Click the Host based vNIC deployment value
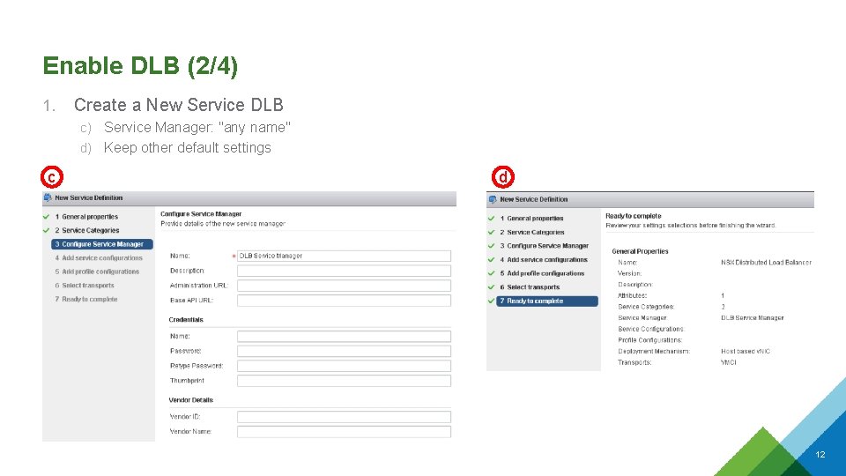This screenshot has width=846, height=476. point(746,352)
